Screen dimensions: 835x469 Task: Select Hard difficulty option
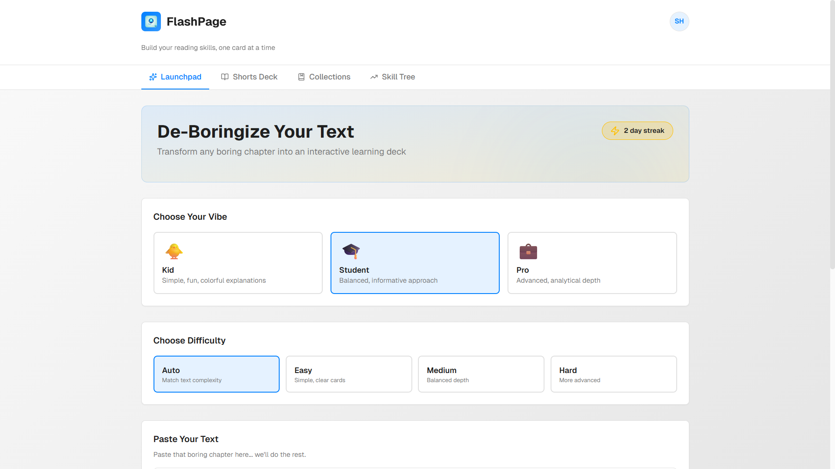[613, 374]
